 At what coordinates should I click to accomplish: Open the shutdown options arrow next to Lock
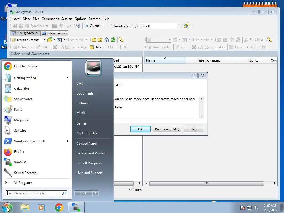point(96,193)
